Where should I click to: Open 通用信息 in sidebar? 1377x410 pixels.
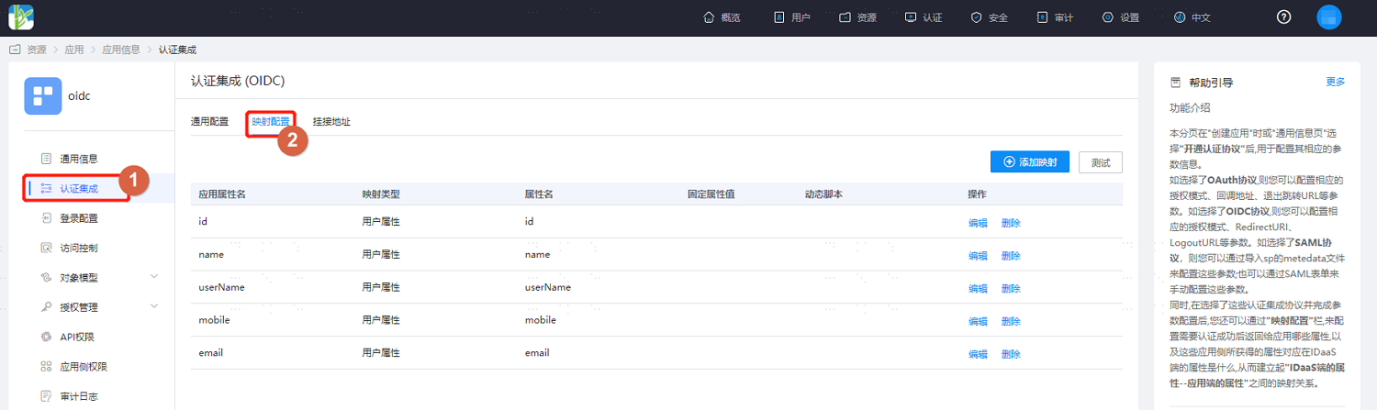coord(79,159)
